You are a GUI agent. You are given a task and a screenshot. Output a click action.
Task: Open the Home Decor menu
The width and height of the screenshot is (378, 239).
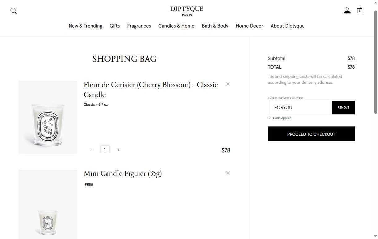point(249,26)
